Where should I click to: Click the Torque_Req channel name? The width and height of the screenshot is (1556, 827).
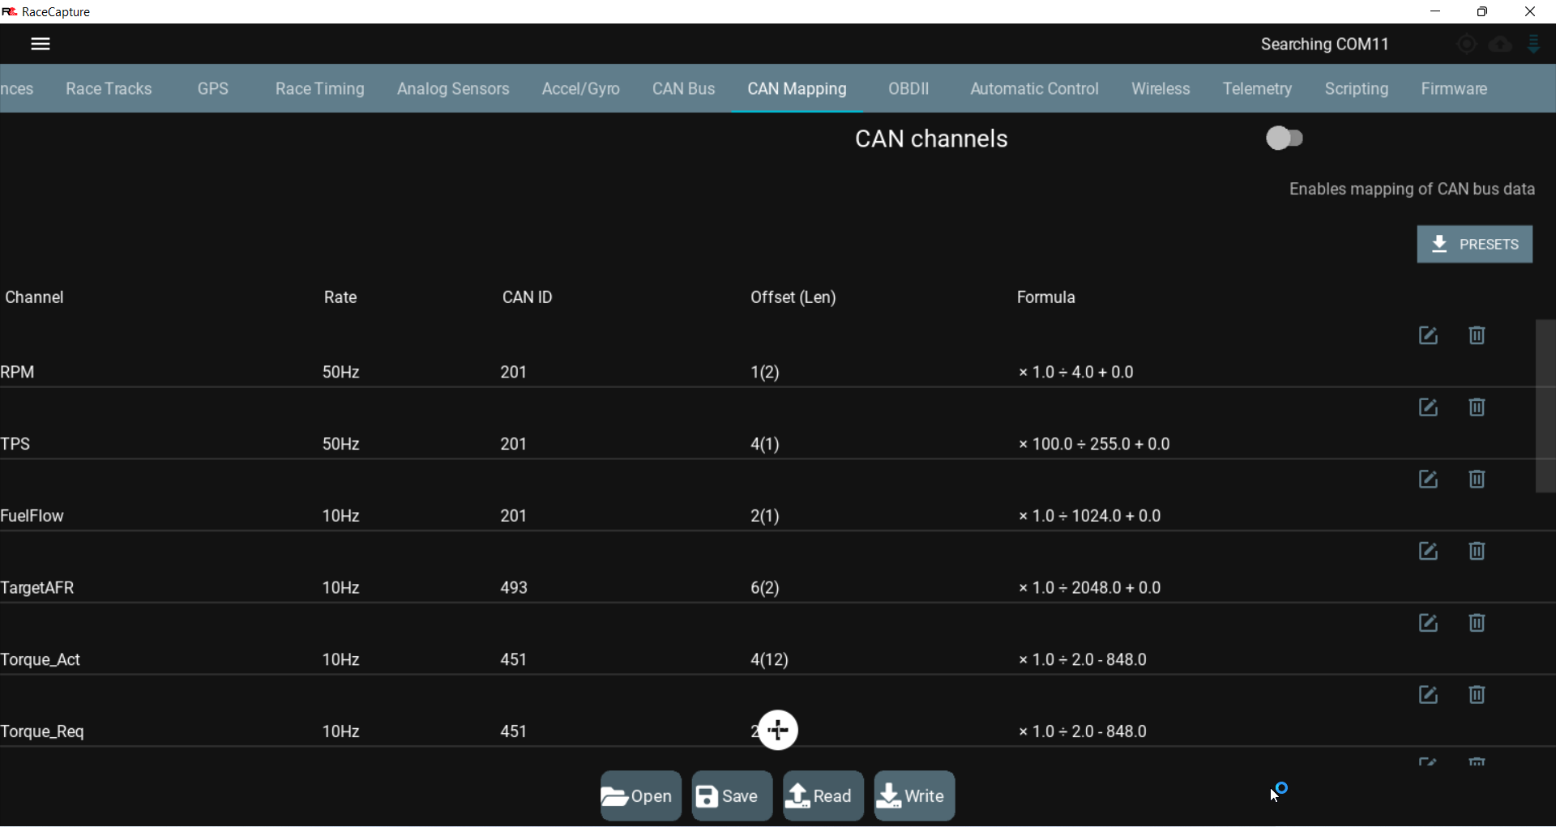[x=42, y=731]
